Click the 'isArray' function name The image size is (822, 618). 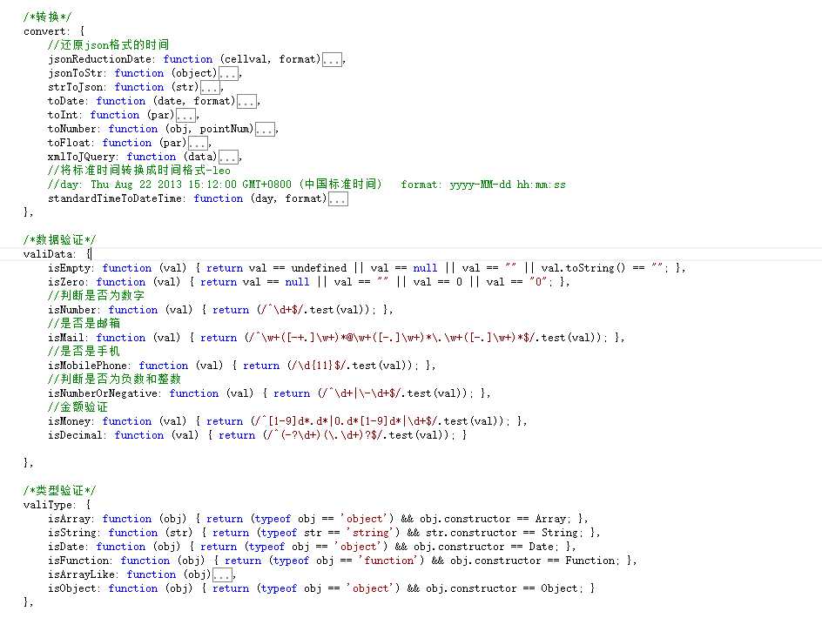tap(69, 519)
